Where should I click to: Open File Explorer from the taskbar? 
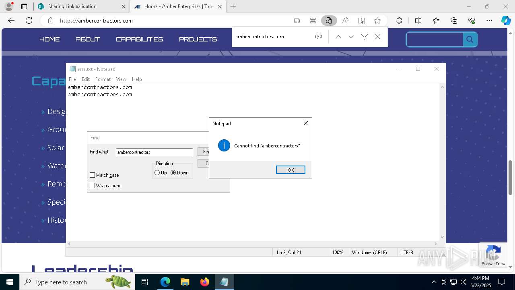coord(185,282)
